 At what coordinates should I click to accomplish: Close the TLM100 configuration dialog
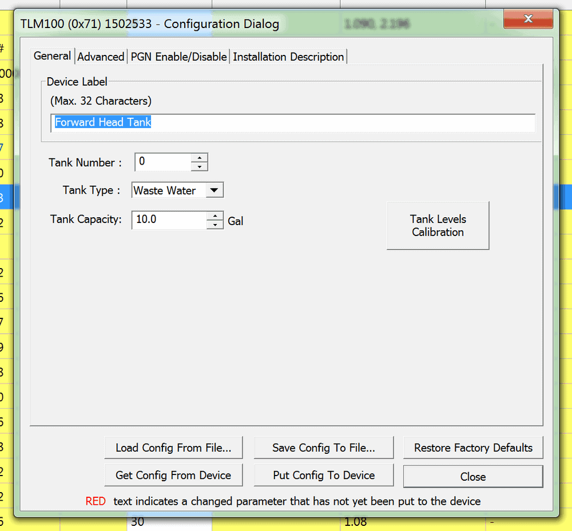point(472,477)
